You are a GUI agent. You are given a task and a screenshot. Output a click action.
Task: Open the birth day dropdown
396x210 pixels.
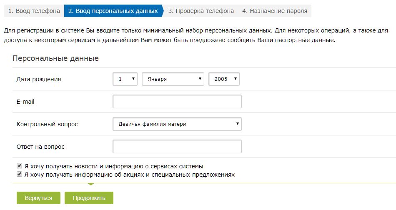coord(125,79)
